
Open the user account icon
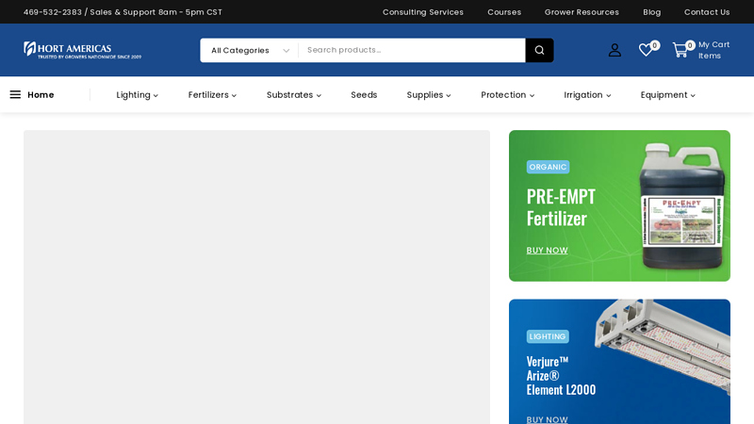click(x=615, y=50)
